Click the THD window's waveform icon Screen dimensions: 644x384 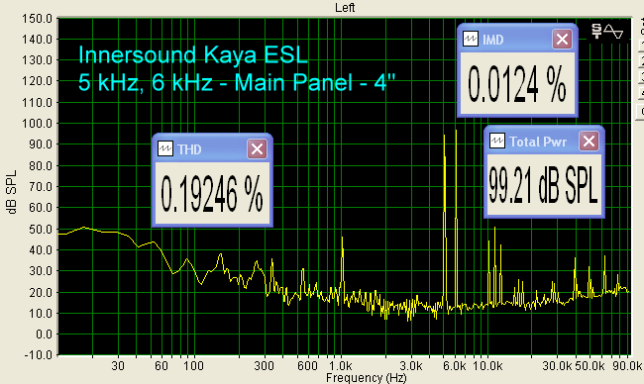(165, 148)
